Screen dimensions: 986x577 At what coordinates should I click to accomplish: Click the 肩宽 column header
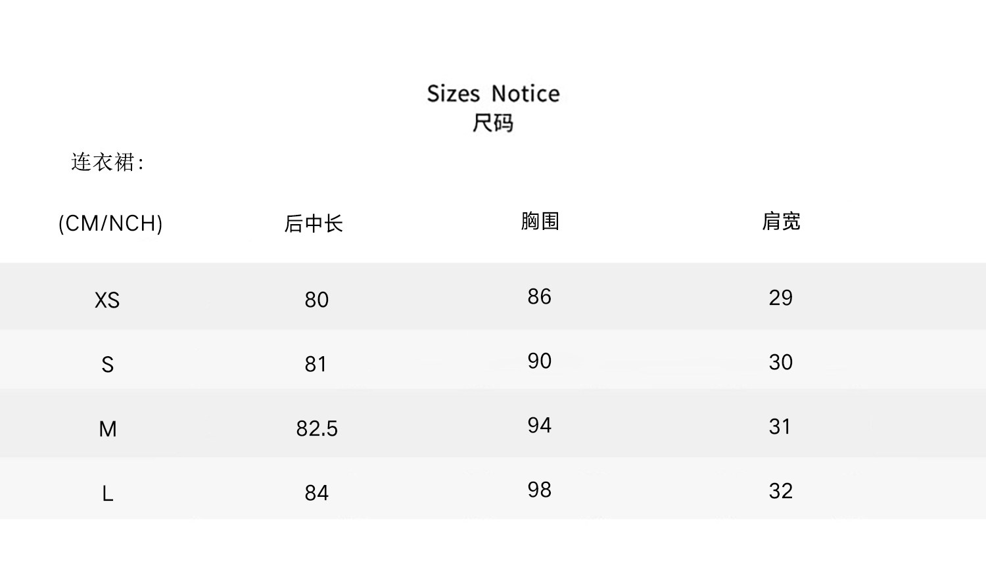[x=781, y=221]
